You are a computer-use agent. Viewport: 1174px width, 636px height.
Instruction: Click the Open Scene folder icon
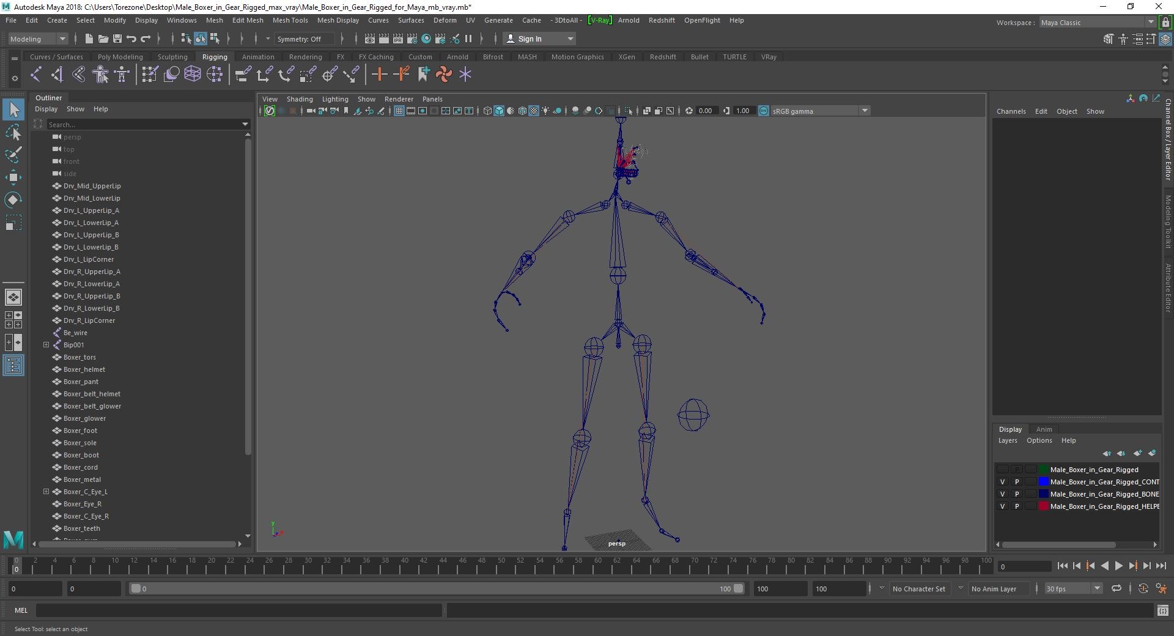point(103,39)
